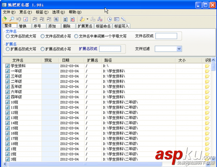Viewport: 217px width, 167px height.
Task: Click the undo arrow toolbar icon
Action: tap(19, 19)
